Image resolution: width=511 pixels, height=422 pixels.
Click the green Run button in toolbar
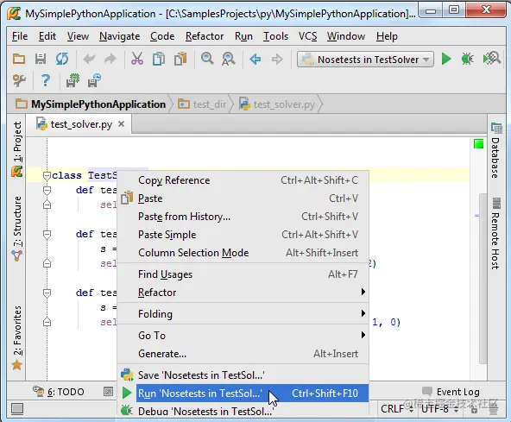tap(446, 60)
